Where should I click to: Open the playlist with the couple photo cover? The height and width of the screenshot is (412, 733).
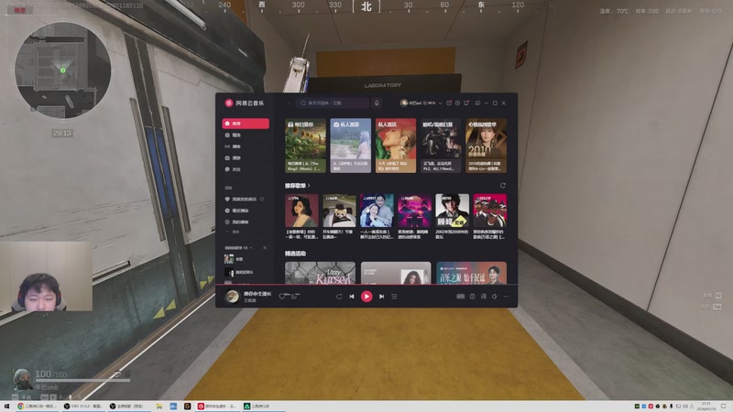(x=377, y=211)
